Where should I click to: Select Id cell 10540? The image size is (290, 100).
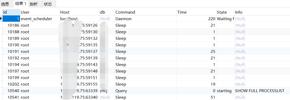coord(11,91)
